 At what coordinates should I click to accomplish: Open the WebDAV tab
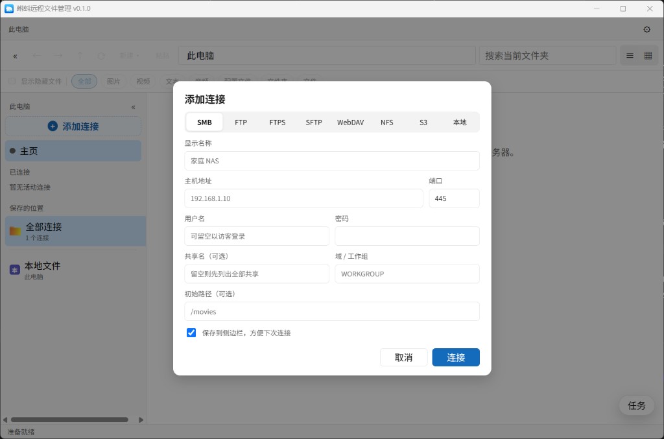350,123
